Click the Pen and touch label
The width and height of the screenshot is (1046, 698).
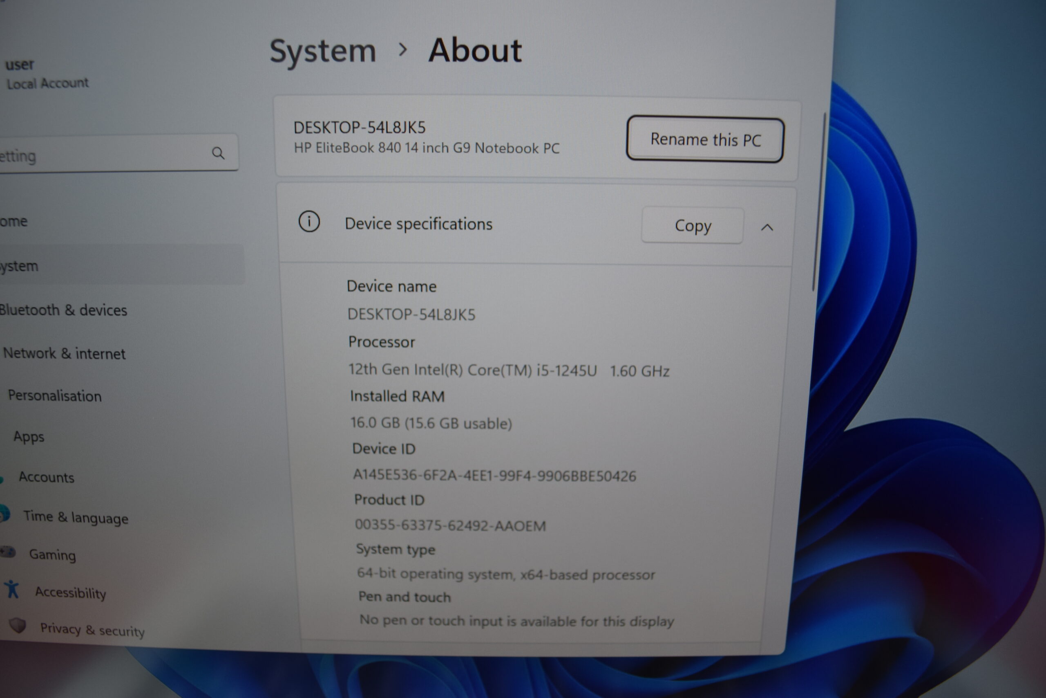click(405, 597)
